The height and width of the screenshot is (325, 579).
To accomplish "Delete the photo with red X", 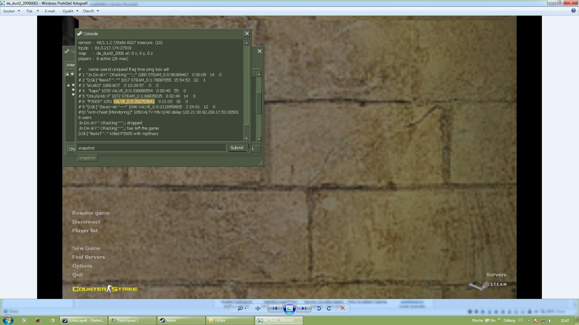I will (x=343, y=308).
